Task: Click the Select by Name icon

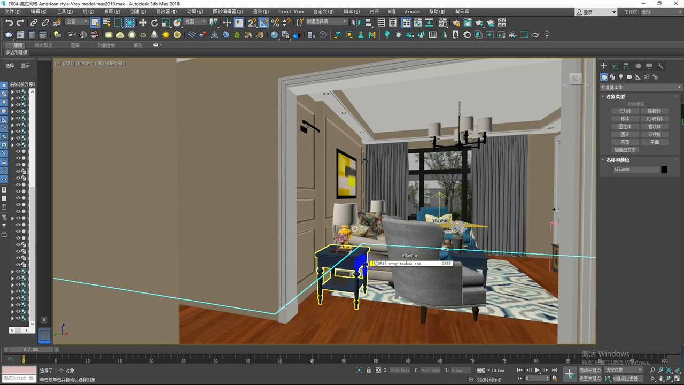Action: 106,22
